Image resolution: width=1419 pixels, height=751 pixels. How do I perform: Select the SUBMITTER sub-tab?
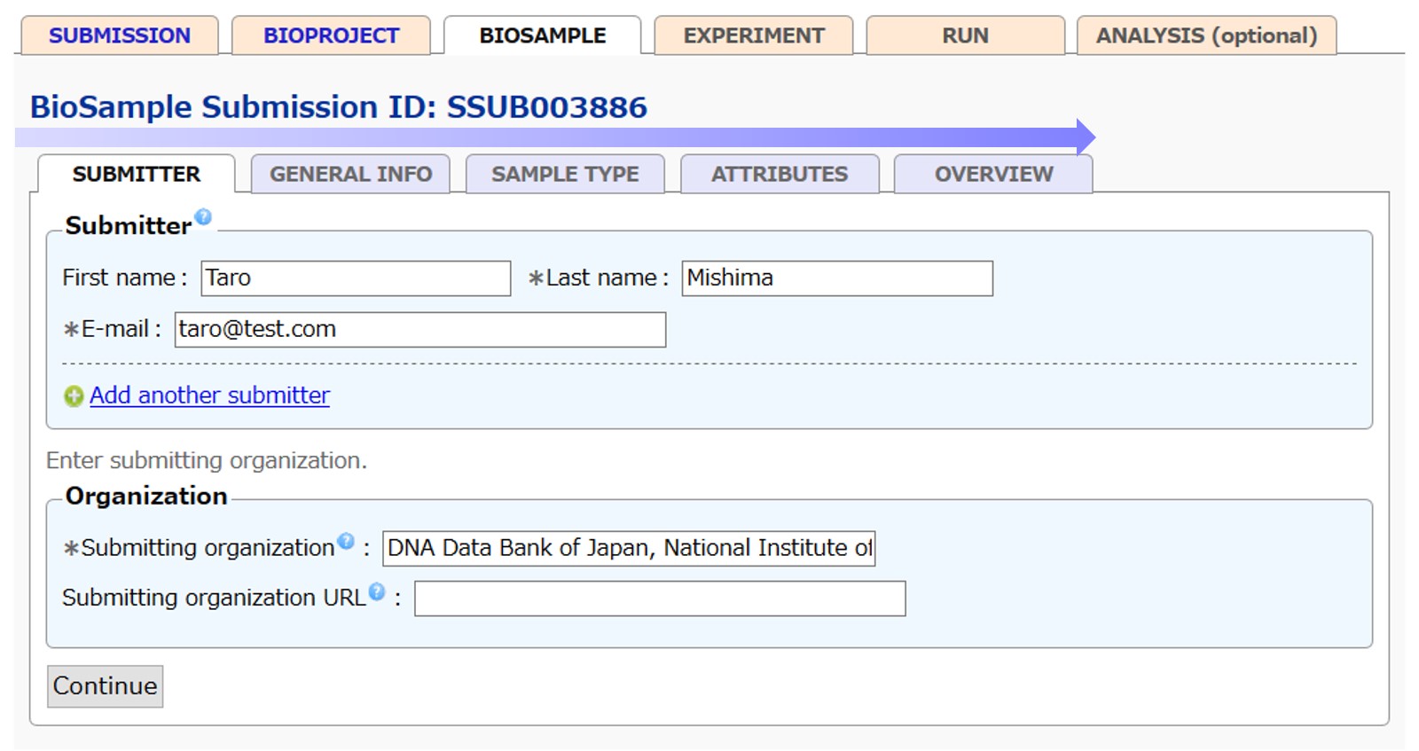(137, 174)
